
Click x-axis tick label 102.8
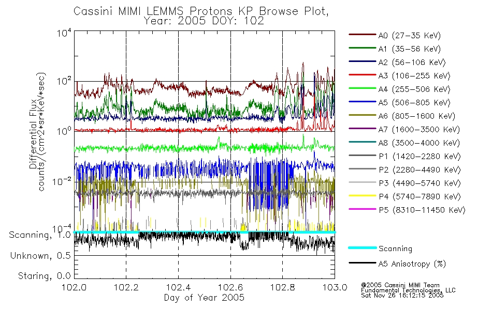pyautogui.click(x=282, y=287)
